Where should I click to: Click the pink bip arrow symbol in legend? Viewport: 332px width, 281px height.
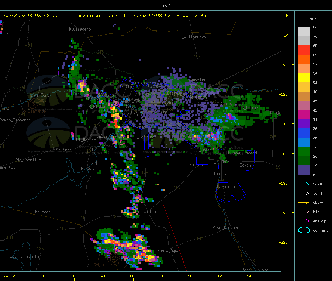(304, 212)
